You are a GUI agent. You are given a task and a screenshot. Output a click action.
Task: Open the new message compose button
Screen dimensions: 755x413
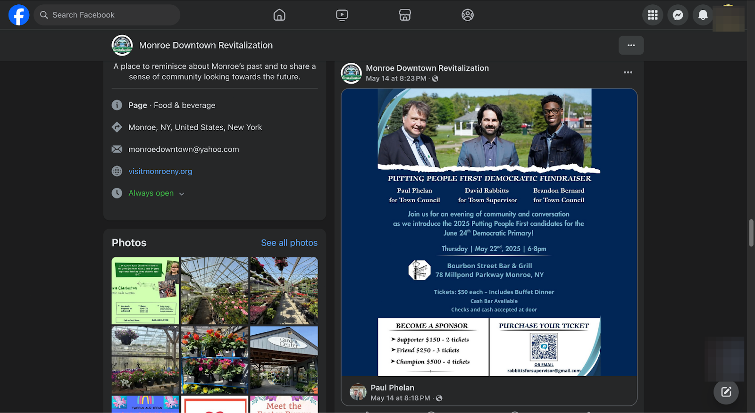tap(726, 392)
